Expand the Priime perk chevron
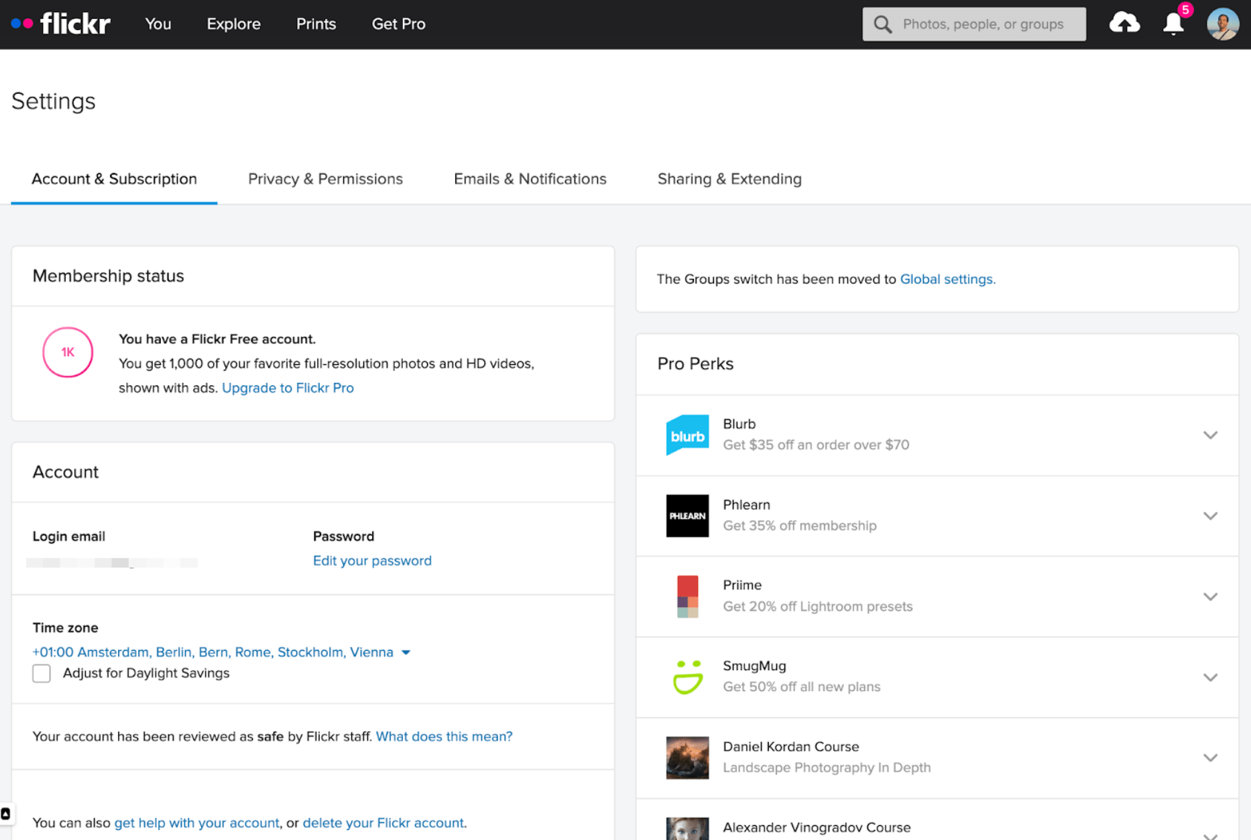Screen dimensions: 1251x840 point(1210,596)
